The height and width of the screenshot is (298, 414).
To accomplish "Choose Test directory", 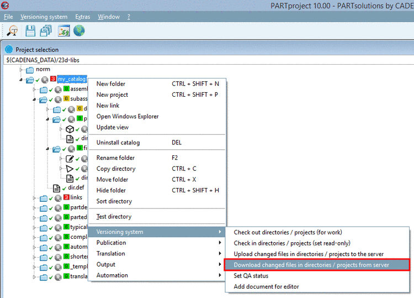I will 157,217.
